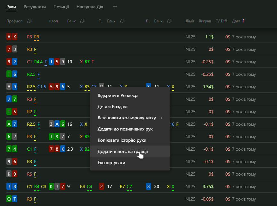Select the 6 2 hole cards
The width and height of the screenshot is (277, 206).
pos(12,137)
